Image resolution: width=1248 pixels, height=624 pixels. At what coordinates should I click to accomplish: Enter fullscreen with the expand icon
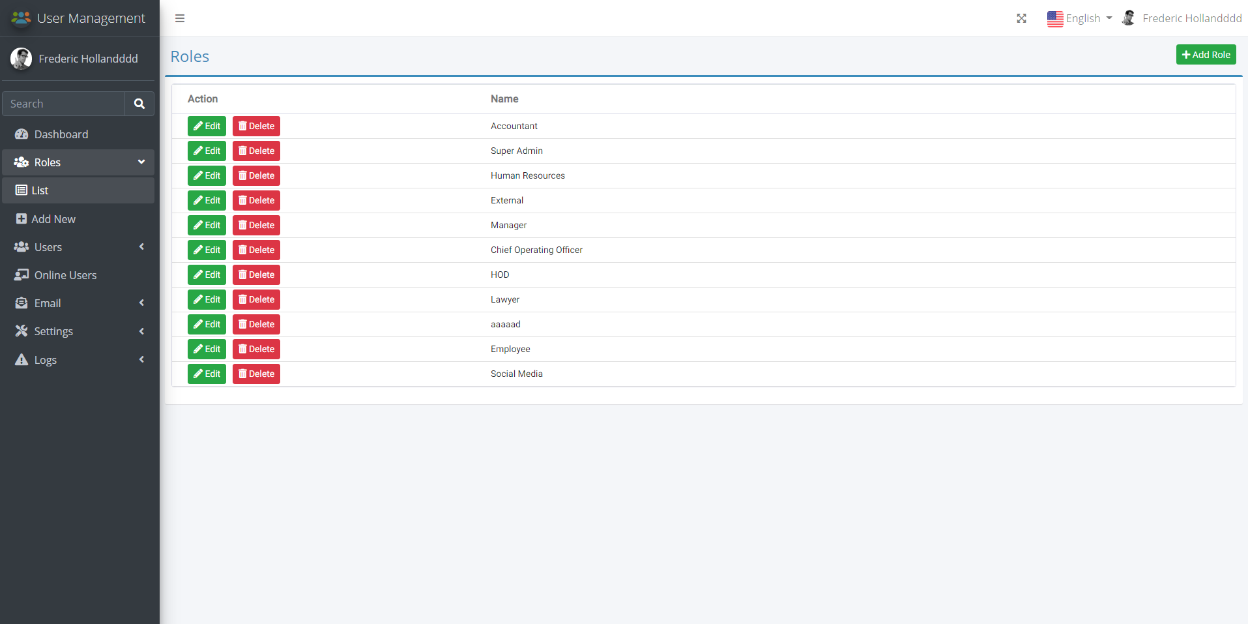1021,18
